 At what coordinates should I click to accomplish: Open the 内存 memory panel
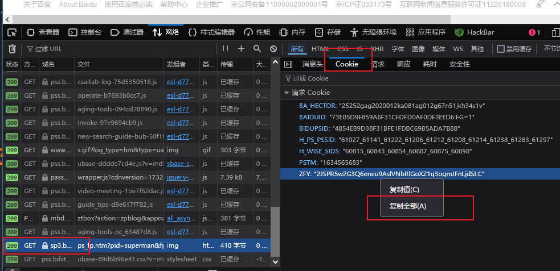click(292, 32)
